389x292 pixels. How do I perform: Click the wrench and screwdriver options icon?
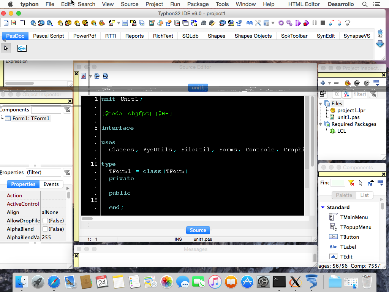pos(258,23)
